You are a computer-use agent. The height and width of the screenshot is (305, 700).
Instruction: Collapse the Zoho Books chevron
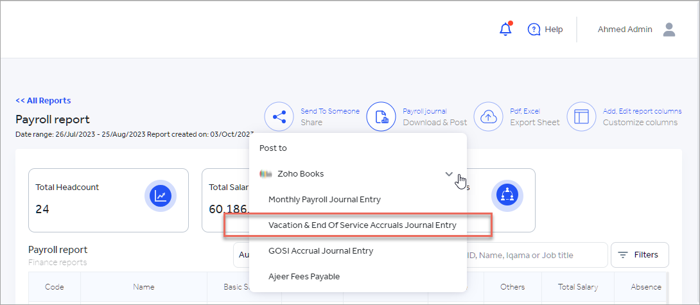449,174
